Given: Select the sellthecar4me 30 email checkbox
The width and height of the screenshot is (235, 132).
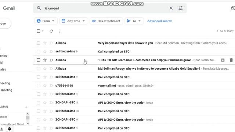Looking at the screenshot, I should click(38, 111).
